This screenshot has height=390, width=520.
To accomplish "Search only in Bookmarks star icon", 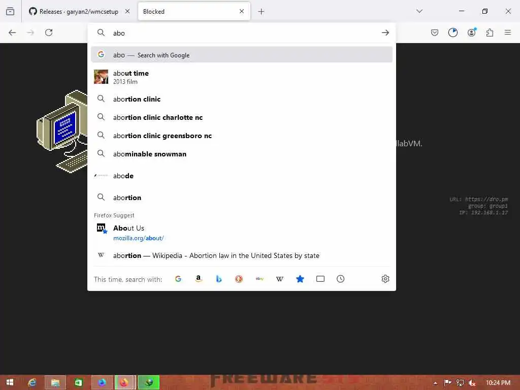I will point(300,279).
